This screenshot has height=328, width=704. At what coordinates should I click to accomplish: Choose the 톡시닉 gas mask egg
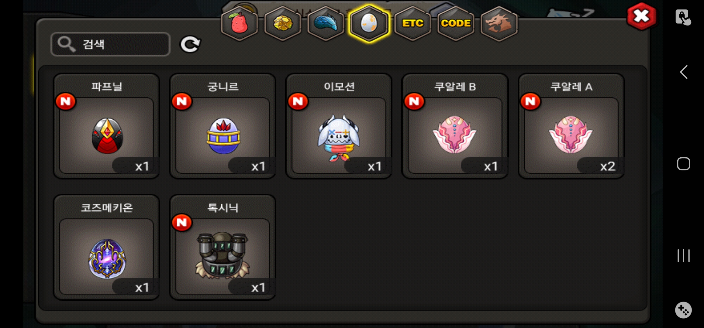pyautogui.click(x=223, y=247)
